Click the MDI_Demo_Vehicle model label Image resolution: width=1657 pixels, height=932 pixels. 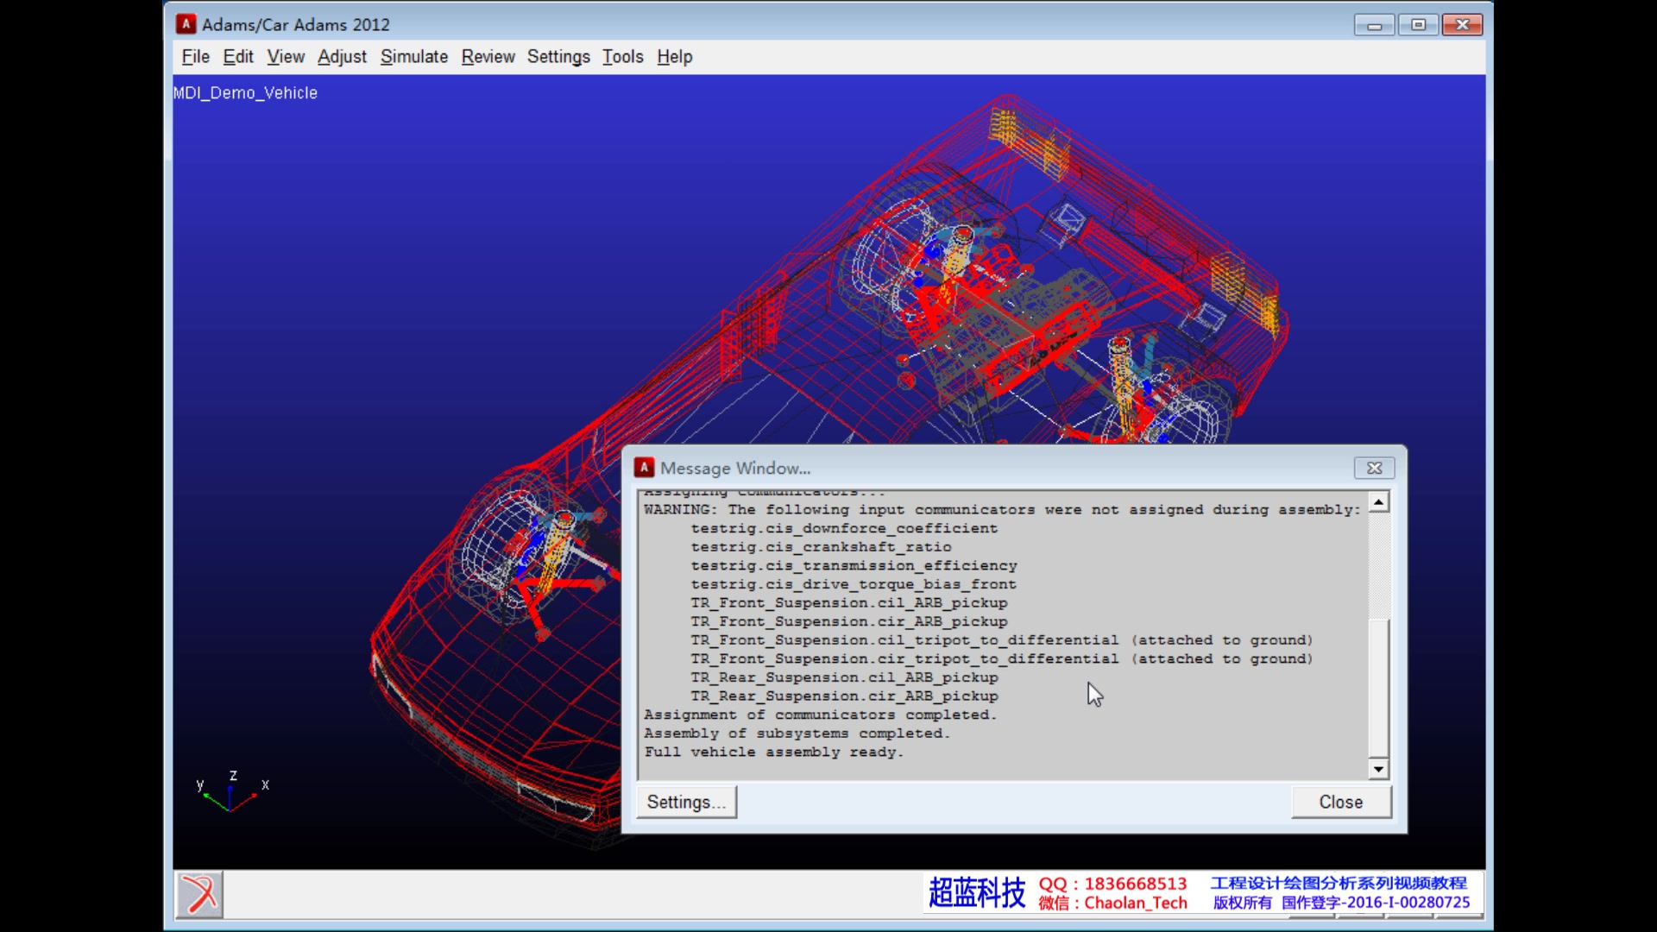tap(245, 93)
